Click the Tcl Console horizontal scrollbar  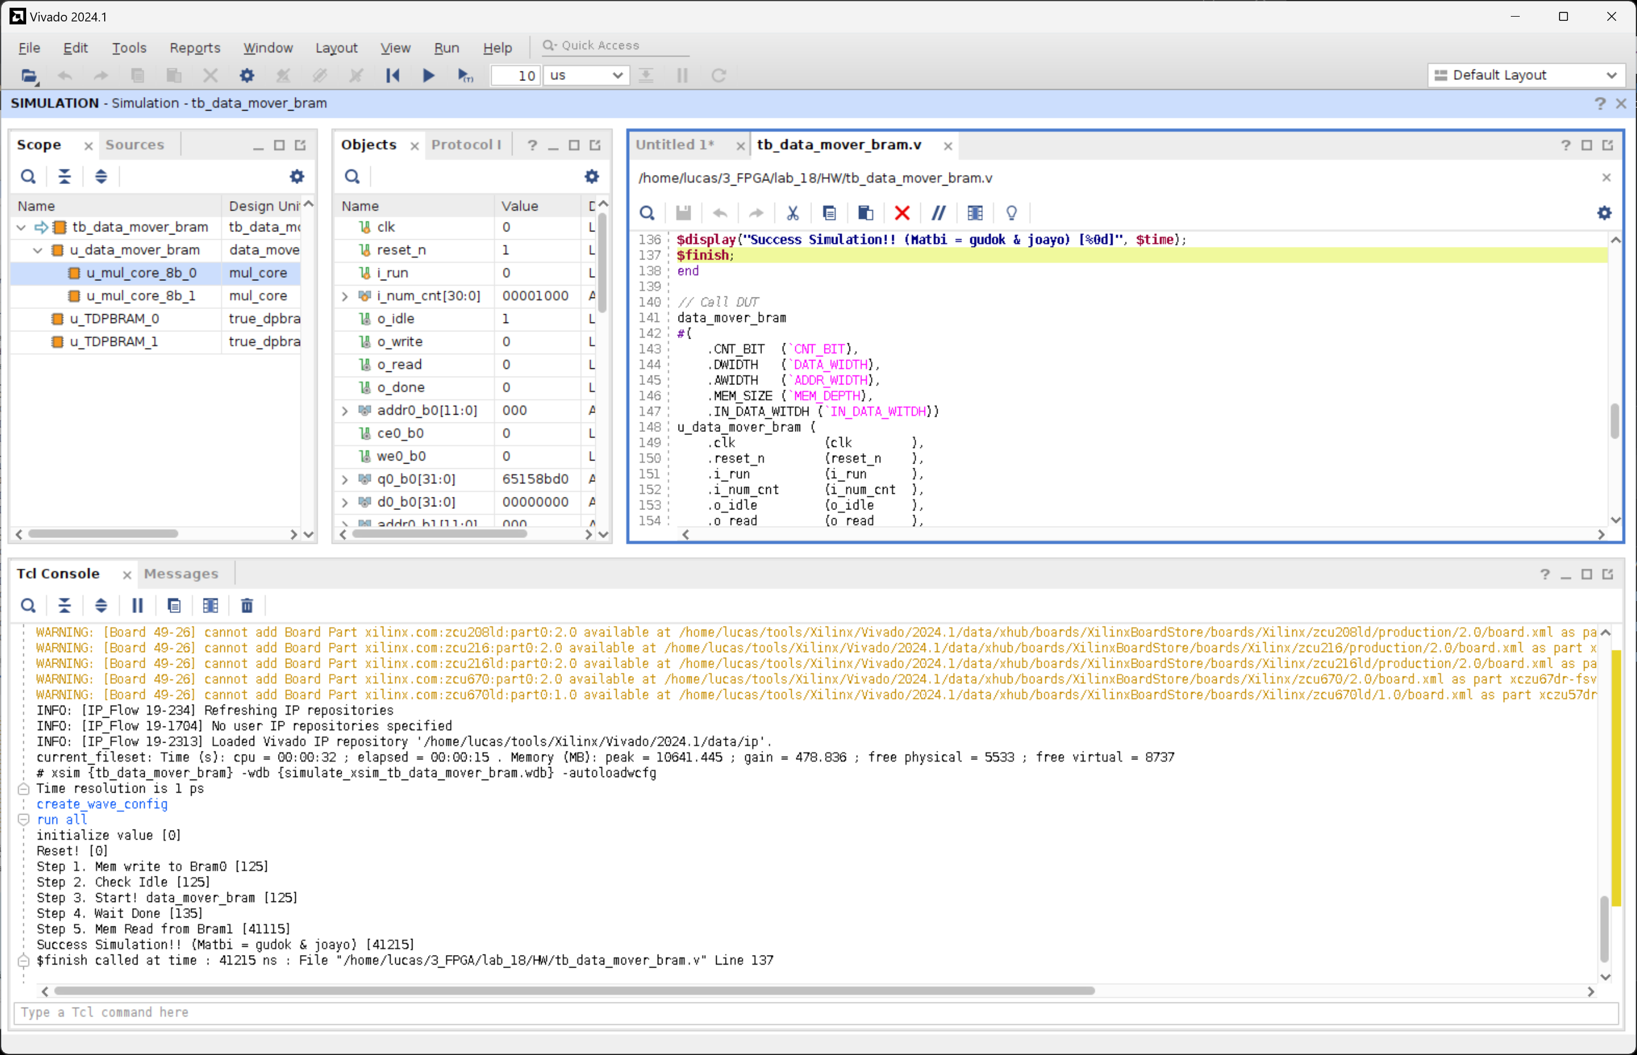574,991
